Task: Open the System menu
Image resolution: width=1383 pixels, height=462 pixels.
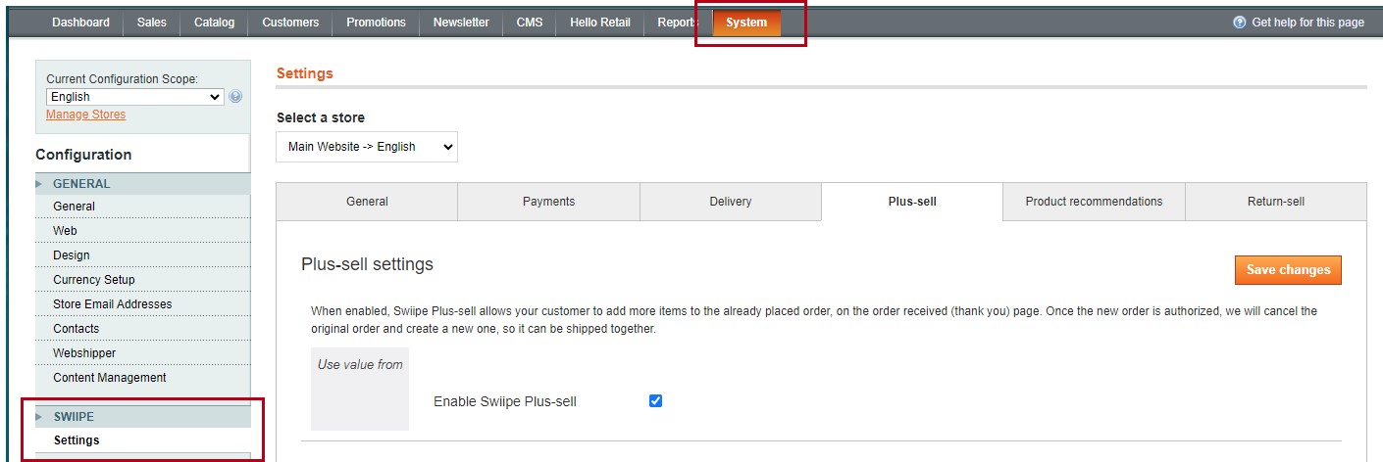Action: [746, 23]
